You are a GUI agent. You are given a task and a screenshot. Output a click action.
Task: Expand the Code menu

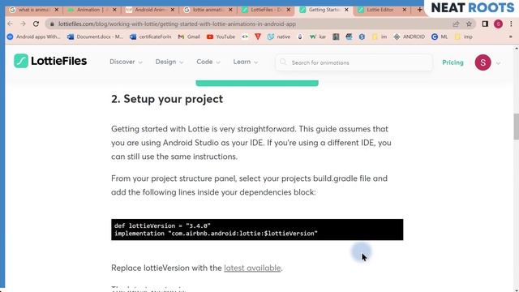pos(208,62)
